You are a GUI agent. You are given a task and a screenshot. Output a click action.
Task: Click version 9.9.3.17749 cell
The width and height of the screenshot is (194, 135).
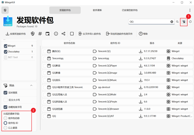(x=150, y=116)
